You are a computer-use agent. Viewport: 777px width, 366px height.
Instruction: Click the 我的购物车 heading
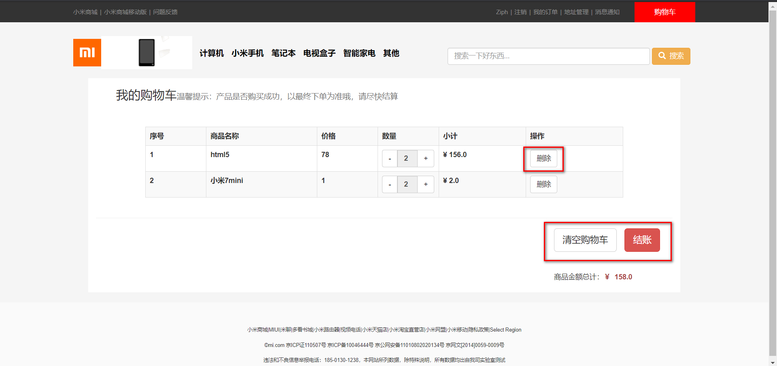[x=146, y=95]
